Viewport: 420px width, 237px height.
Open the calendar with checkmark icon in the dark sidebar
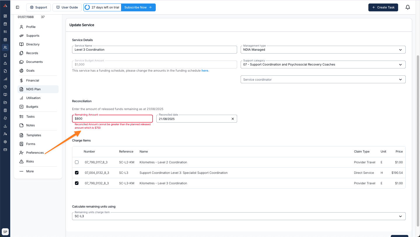5,24
